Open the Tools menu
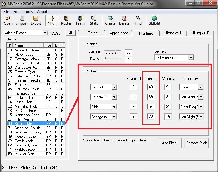 click(x=28, y=12)
